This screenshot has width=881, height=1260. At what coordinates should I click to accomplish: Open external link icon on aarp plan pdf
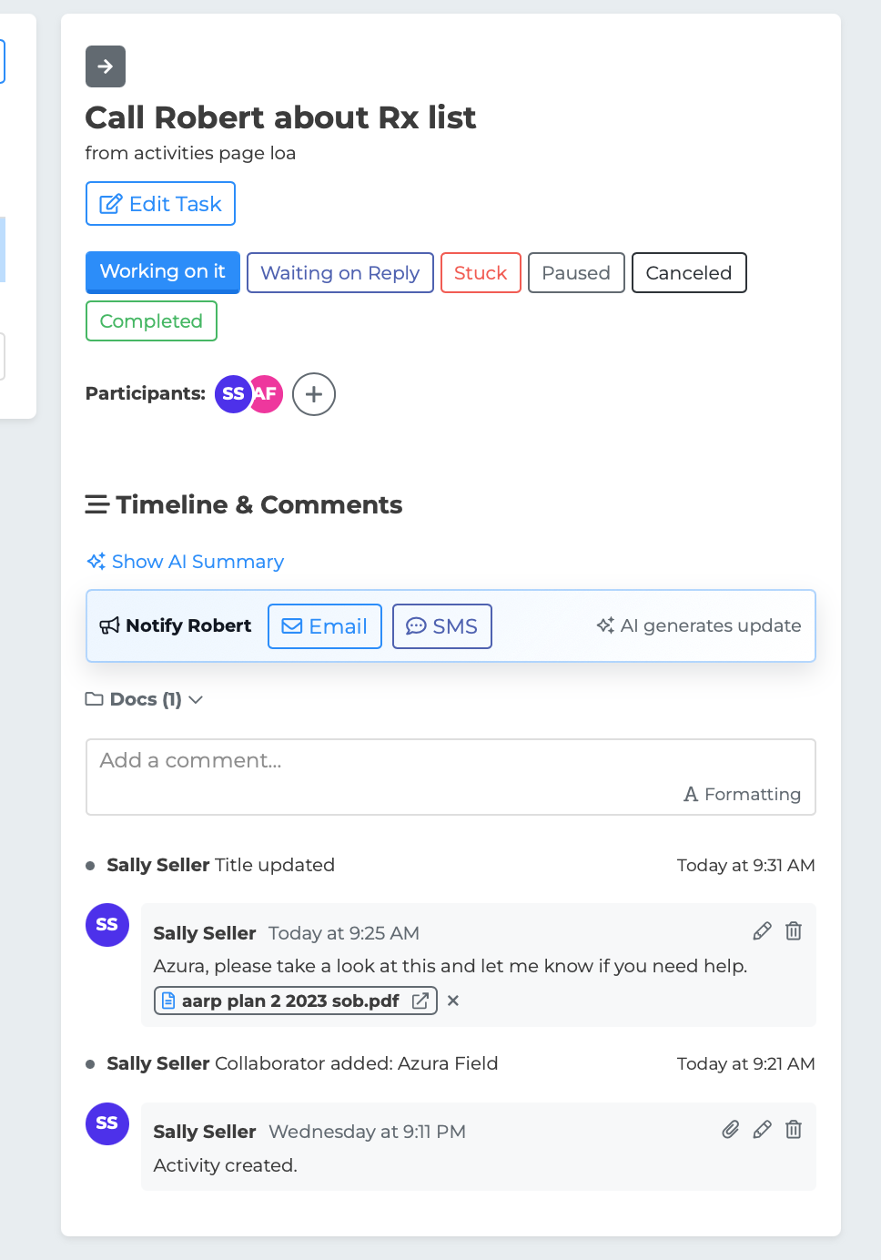[x=420, y=1001]
